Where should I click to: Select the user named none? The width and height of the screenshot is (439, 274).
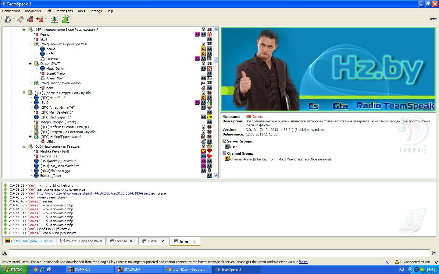click(50, 88)
